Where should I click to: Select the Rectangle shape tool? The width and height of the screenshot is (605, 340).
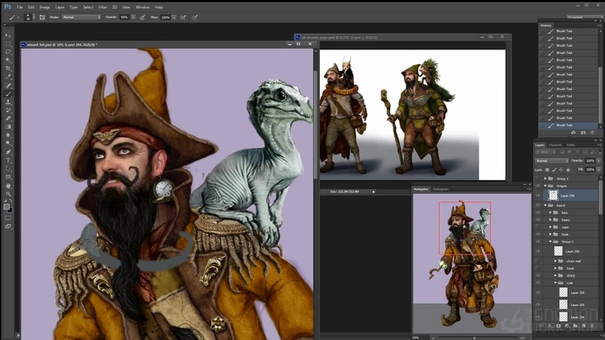8,177
